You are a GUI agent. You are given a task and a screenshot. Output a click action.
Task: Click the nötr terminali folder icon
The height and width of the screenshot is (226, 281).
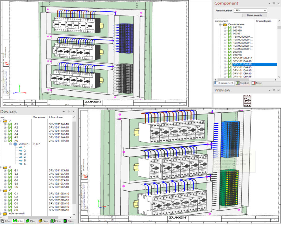tap(5, 213)
